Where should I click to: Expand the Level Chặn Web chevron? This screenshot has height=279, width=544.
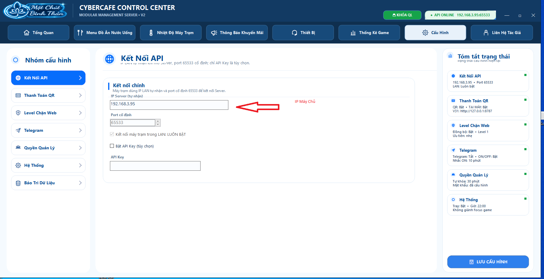(x=80, y=113)
